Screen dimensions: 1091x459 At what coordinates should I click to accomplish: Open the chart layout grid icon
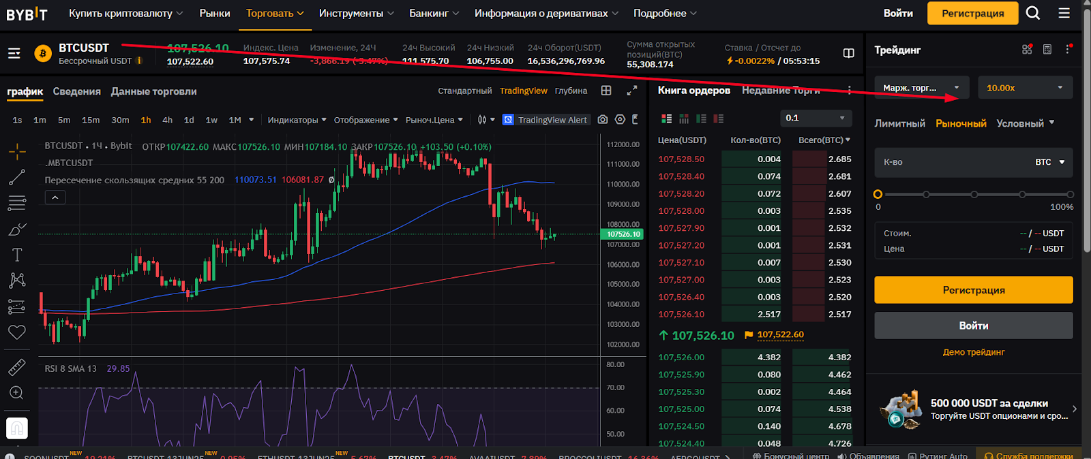pyautogui.click(x=606, y=91)
